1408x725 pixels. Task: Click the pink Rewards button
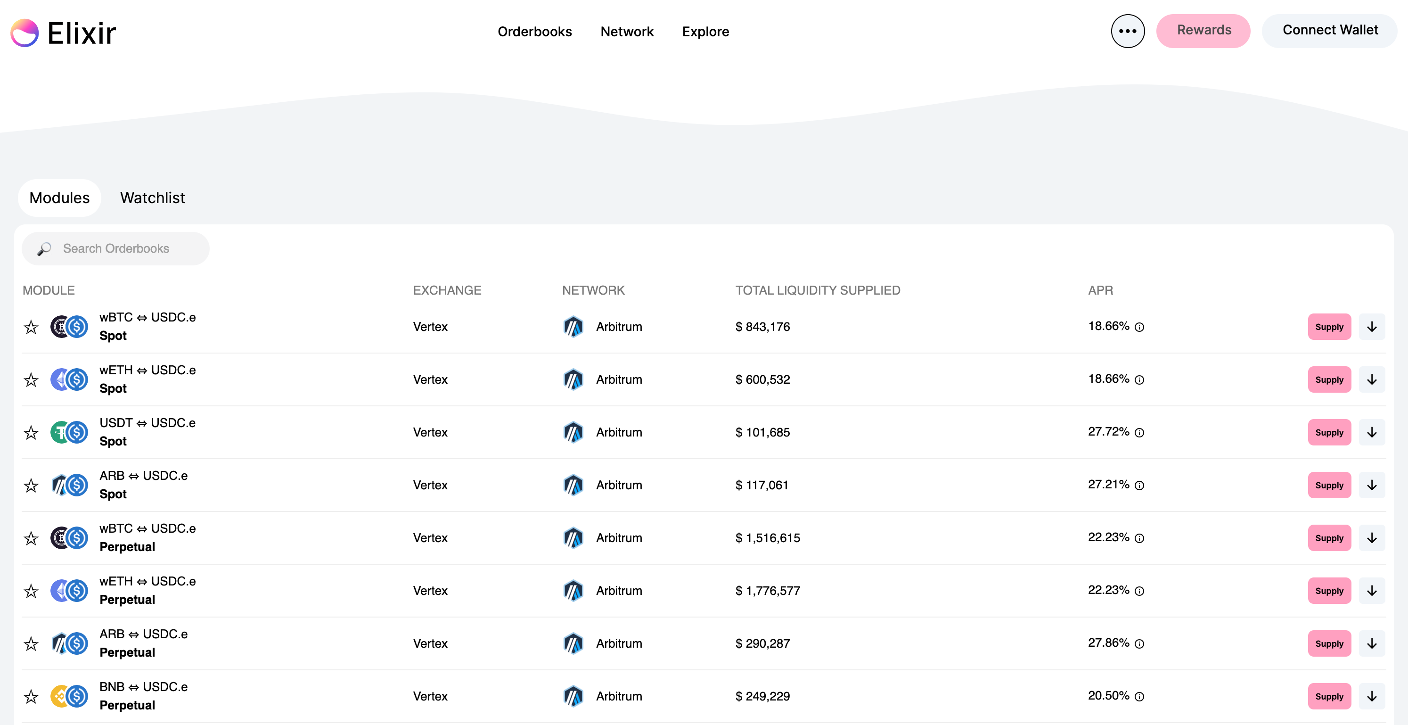tap(1203, 31)
